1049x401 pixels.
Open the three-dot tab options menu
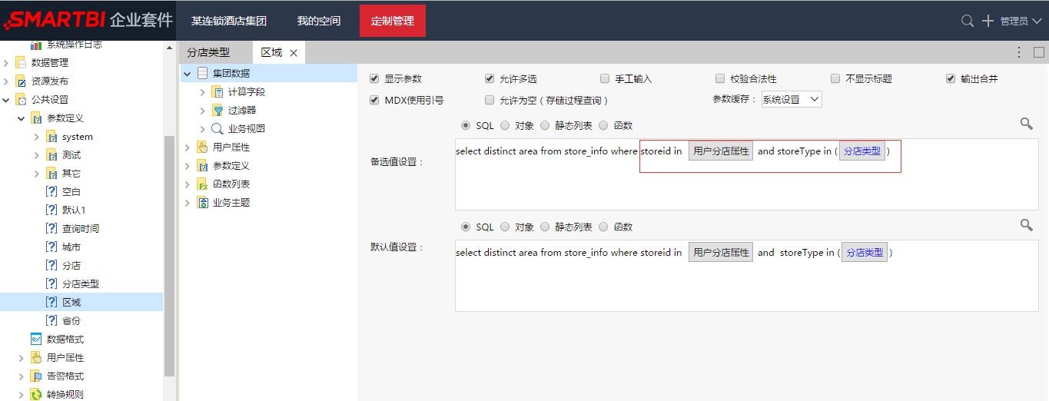pos(1019,52)
